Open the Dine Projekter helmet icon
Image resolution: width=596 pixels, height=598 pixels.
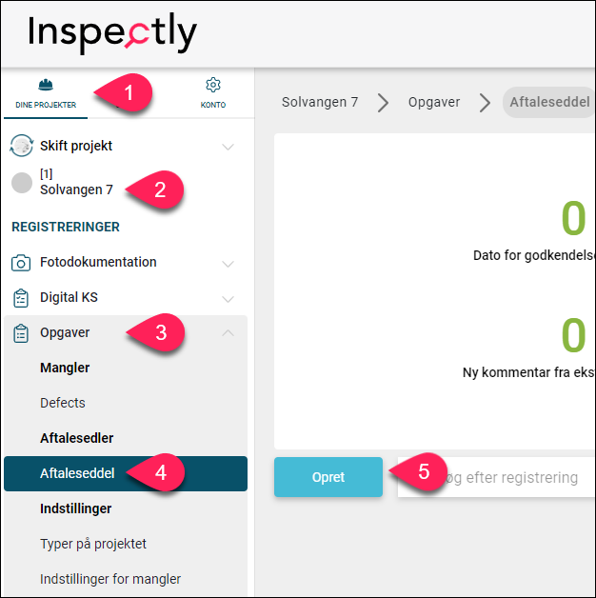[x=46, y=85]
